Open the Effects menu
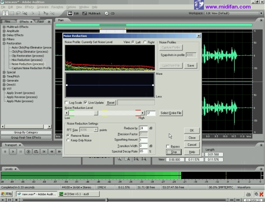 click(x=29, y=7)
